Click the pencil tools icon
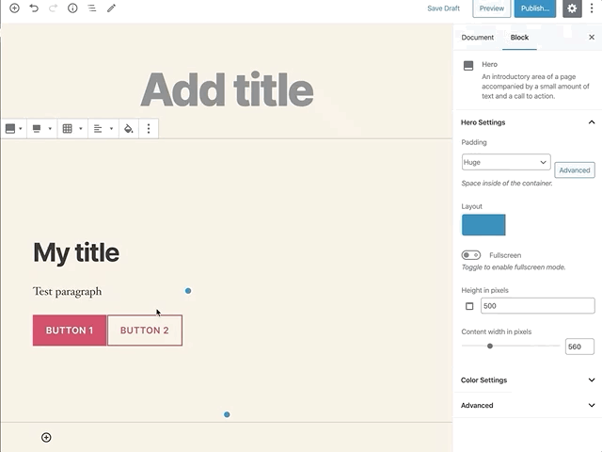The height and width of the screenshot is (452, 602). tap(111, 8)
